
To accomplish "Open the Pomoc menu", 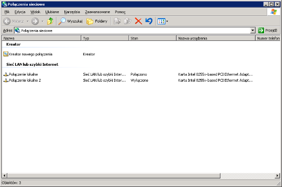I will point(120,12).
